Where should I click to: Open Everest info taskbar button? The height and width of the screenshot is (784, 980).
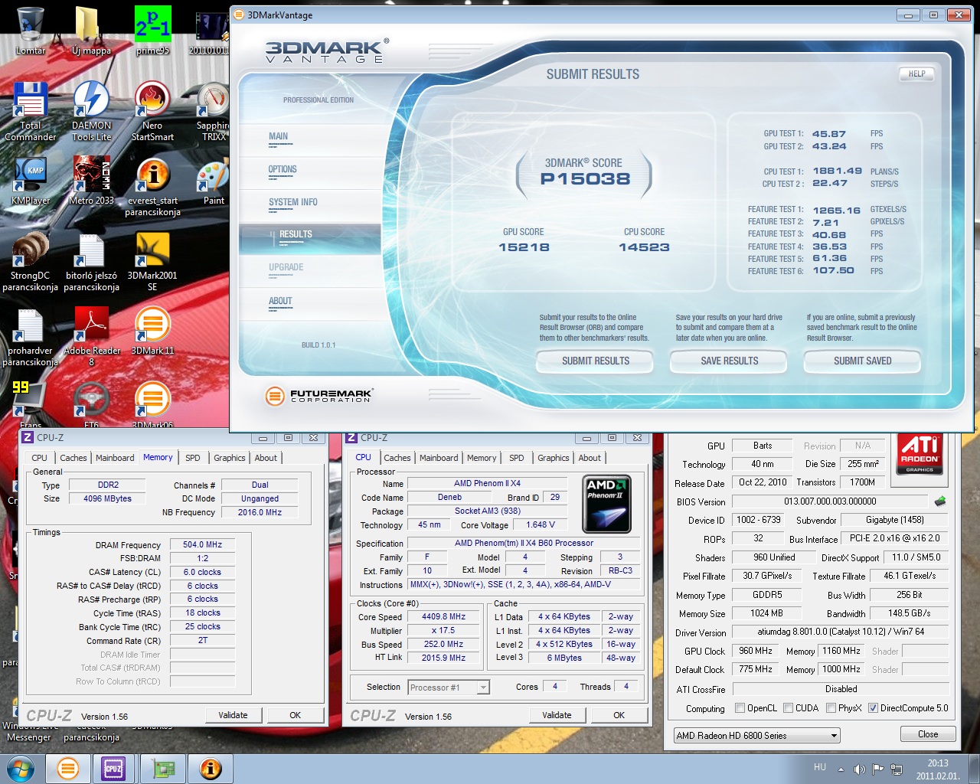pyautogui.click(x=211, y=768)
